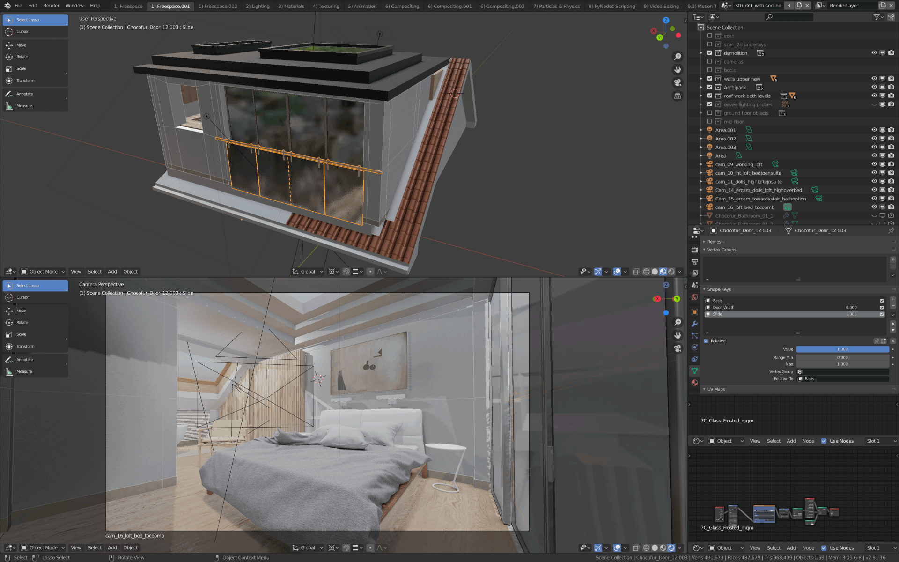Open Object Mode dropdown in upper viewport
The image size is (899, 562).
43,272
